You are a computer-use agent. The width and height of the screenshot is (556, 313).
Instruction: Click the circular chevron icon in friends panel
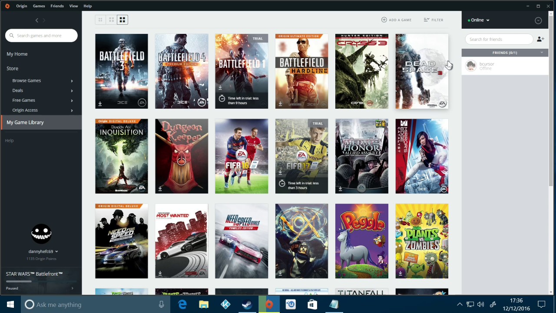pos(538,20)
